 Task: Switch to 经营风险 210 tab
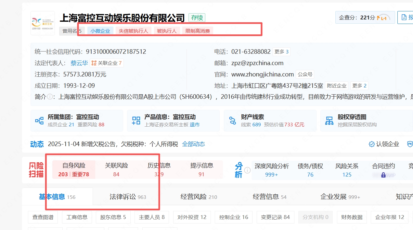[199, 197]
